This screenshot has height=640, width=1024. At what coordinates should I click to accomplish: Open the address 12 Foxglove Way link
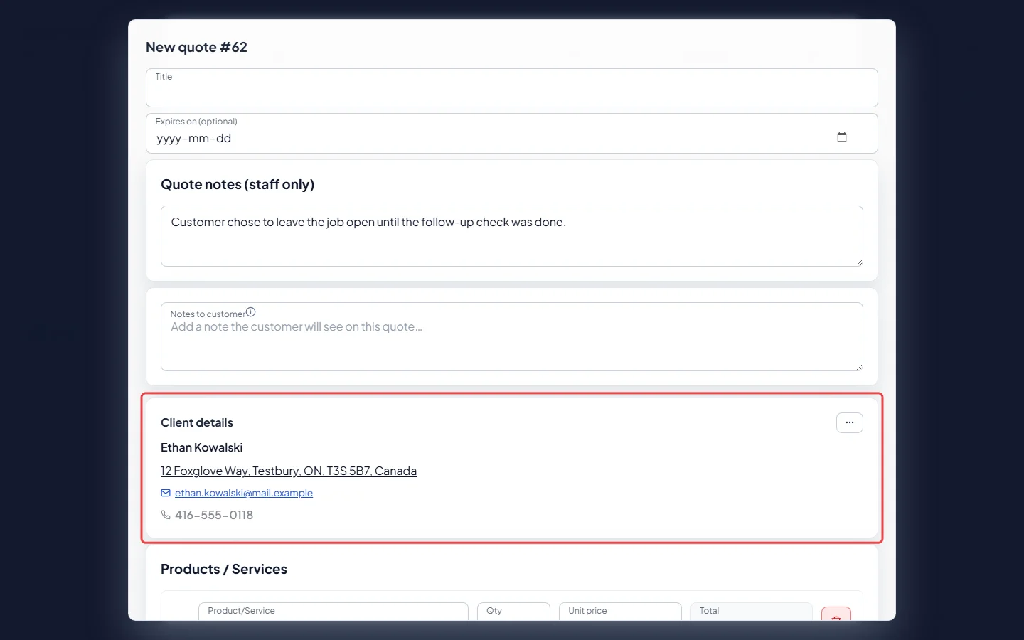pos(289,471)
